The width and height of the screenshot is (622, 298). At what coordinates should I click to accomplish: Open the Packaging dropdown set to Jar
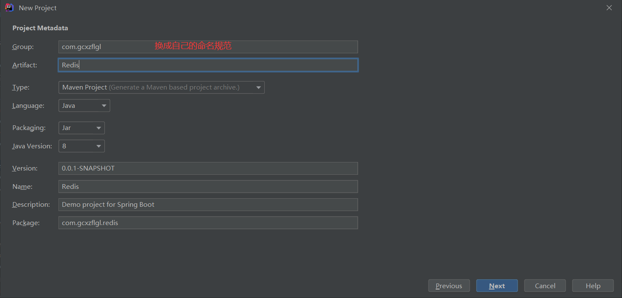tap(81, 128)
